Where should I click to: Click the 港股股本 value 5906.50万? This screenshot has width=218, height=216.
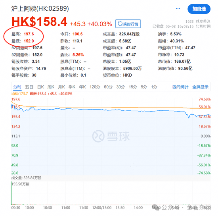[x=132, y=69]
